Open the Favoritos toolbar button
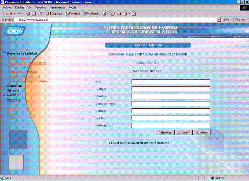 (x=72, y=14)
